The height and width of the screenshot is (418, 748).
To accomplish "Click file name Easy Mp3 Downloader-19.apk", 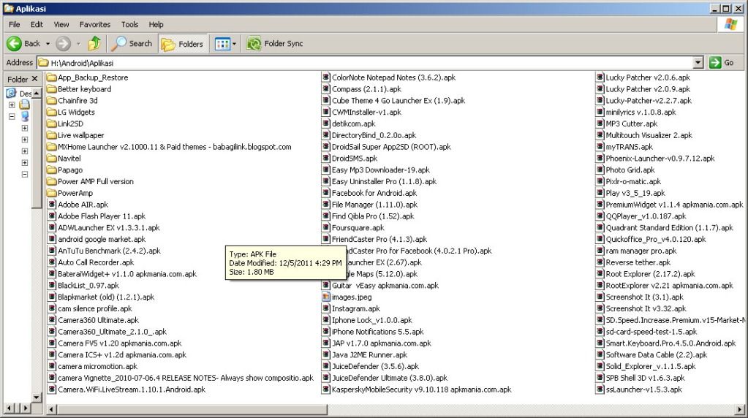I will point(381,170).
